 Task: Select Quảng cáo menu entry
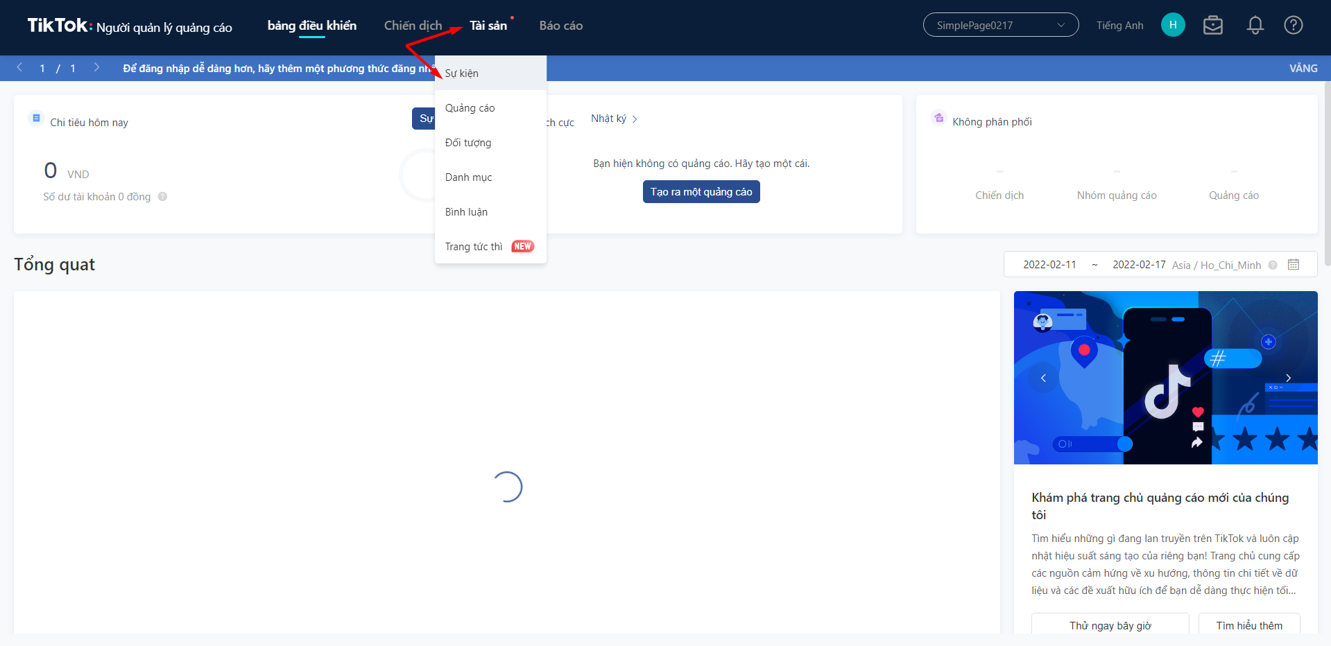[490, 108]
